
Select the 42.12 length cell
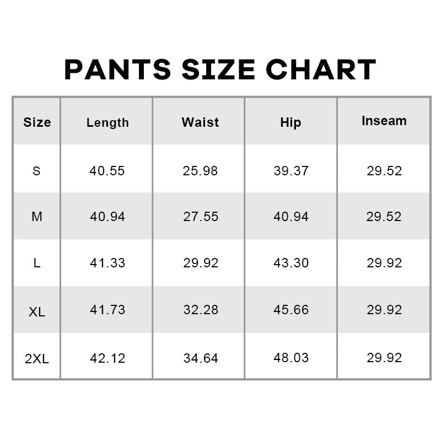pos(107,358)
